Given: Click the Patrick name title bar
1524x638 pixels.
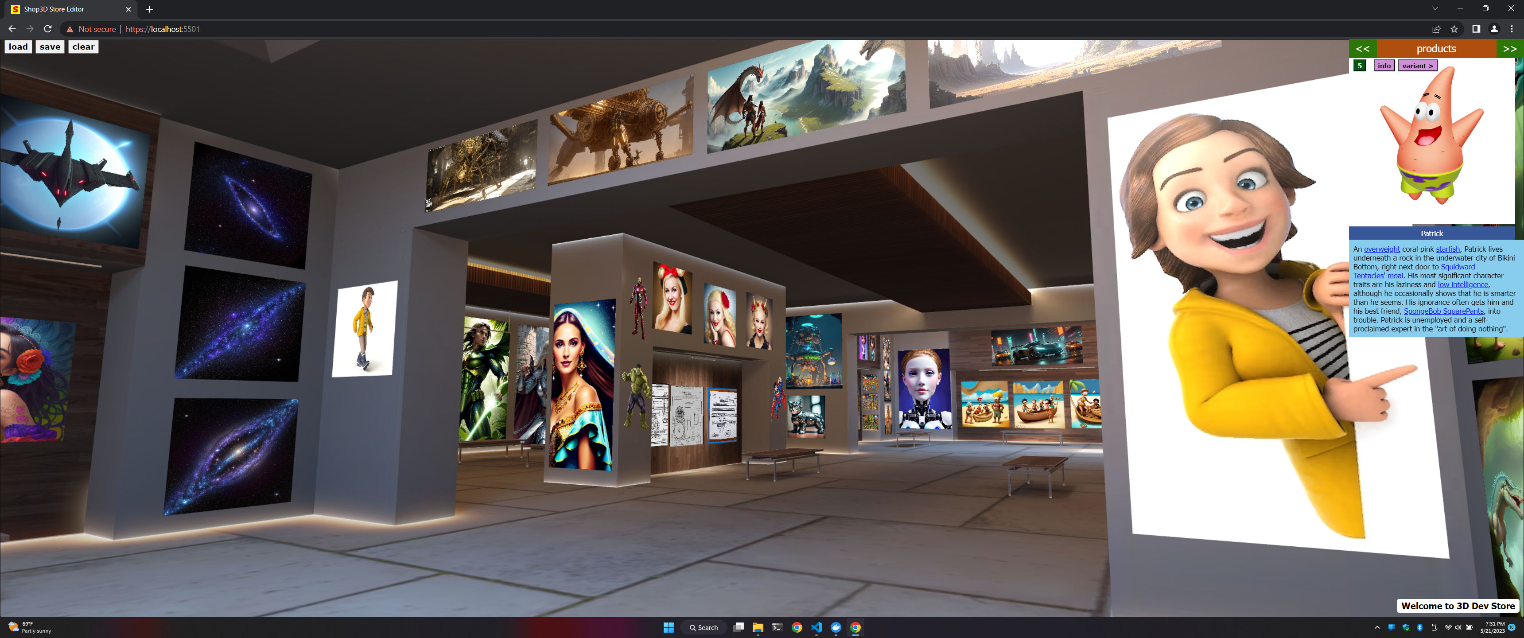Looking at the screenshot, I should click(x=1432, y=233).
